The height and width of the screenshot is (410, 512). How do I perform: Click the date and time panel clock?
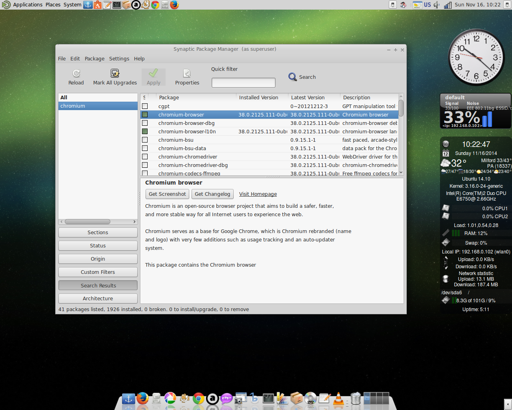[478, 5]
